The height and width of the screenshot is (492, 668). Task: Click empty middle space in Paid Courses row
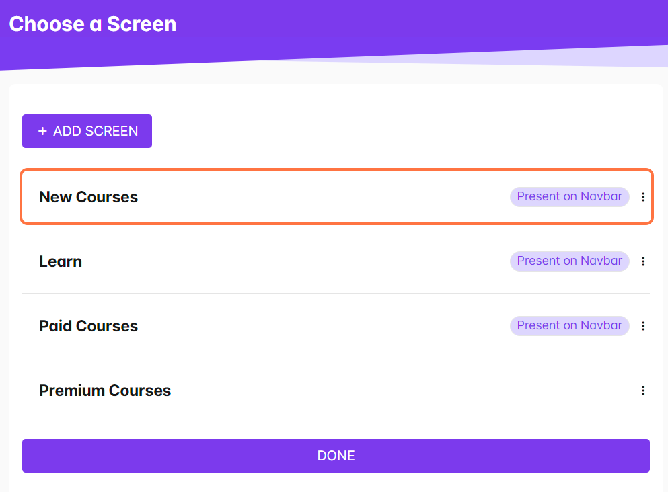323,326
